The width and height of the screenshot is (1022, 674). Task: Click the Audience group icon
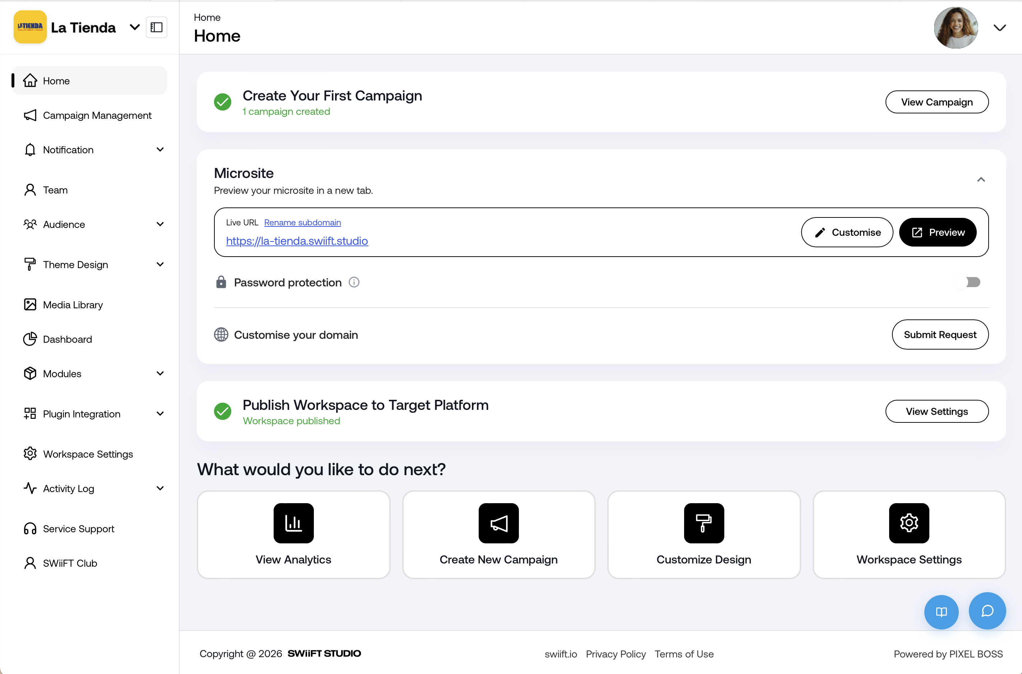[x=30, y=224]
